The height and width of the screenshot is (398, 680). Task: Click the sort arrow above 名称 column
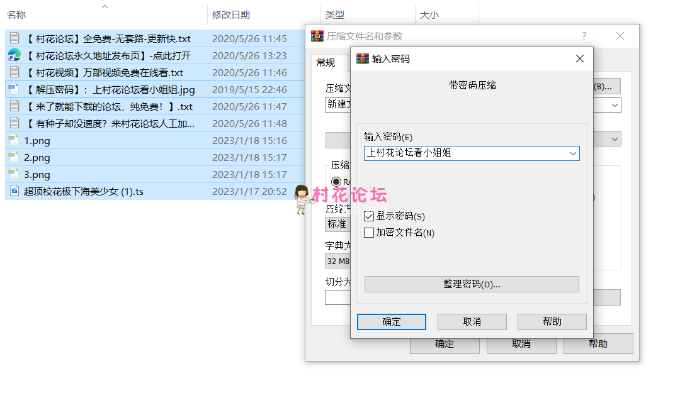pos(105,6)
